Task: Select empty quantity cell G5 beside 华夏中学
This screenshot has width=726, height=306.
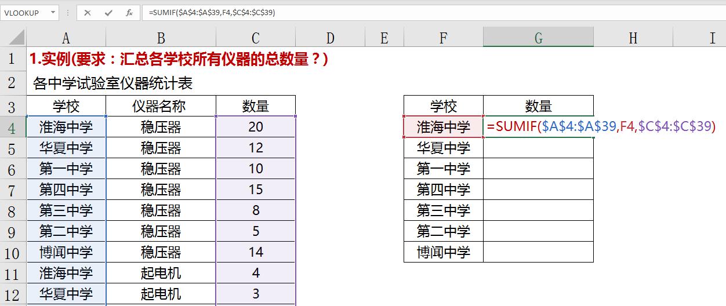Action: pos(538,148)
